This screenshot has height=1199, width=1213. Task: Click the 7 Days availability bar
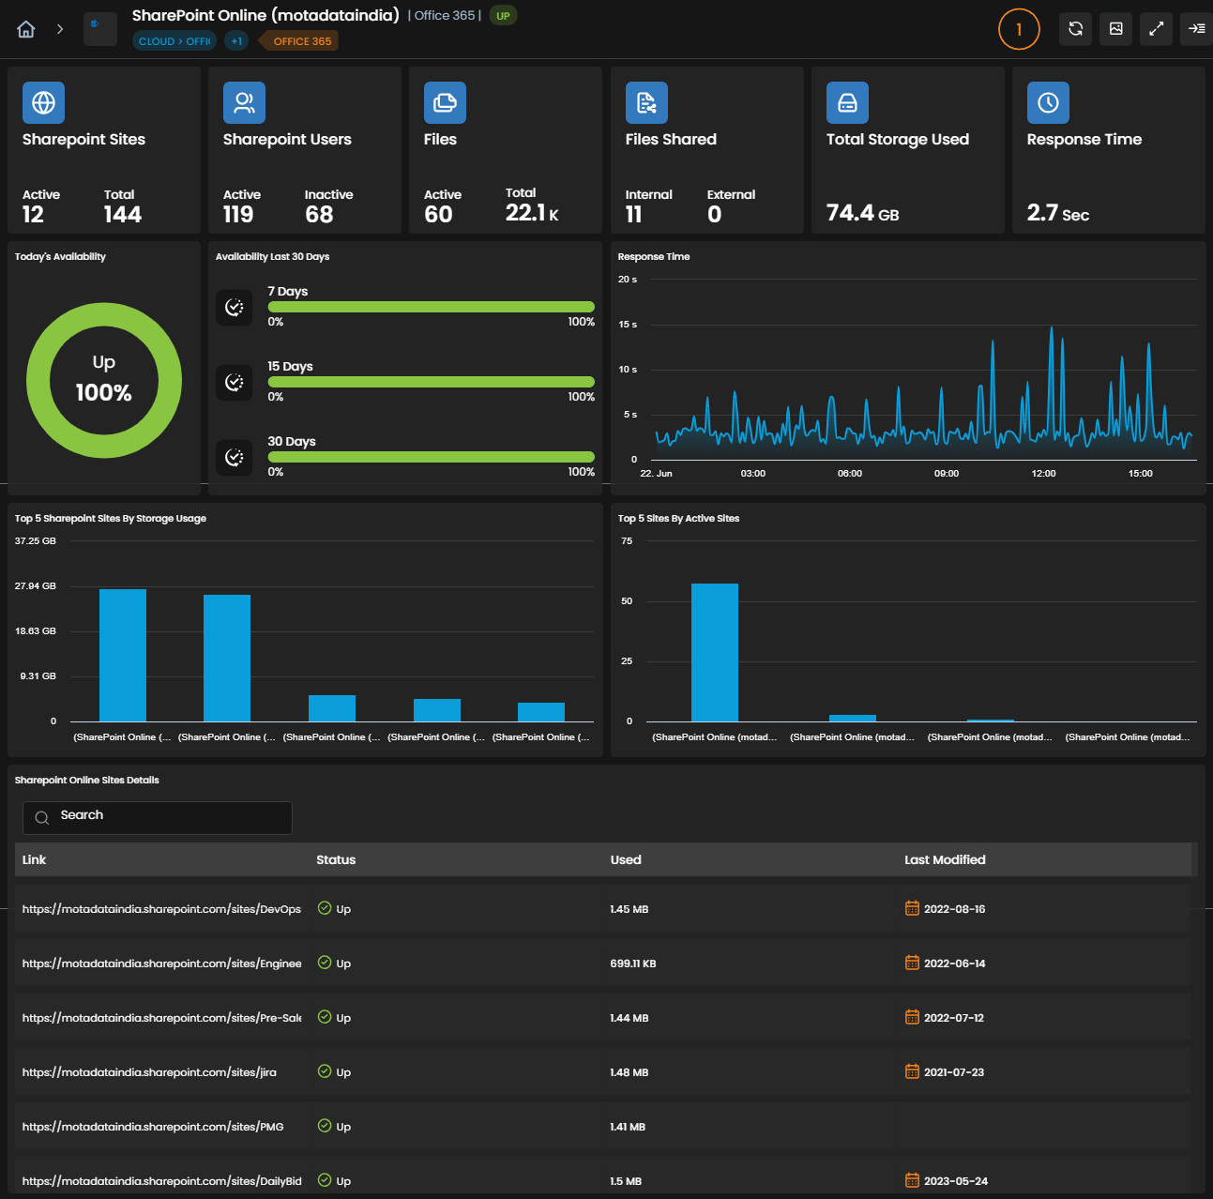(x=431, y=307)
